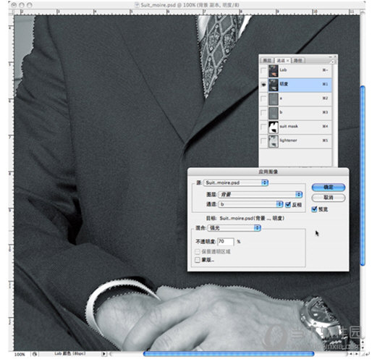Click the b channel thumbnail
Viewport: 372px width, 362px height.
coord(273,113)
